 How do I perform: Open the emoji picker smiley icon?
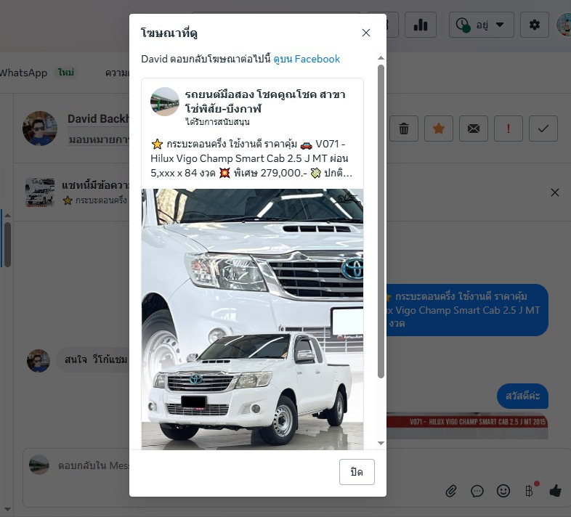coord(503,491)
